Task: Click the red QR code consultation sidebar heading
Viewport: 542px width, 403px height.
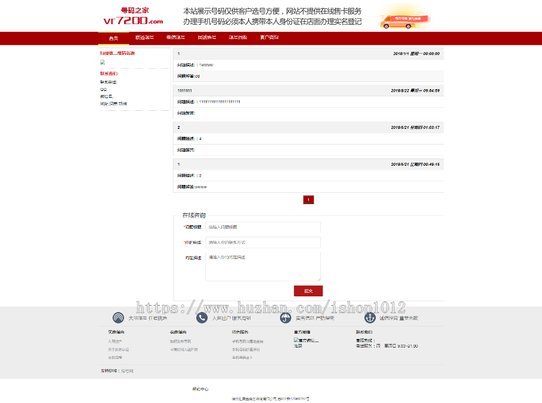Action: tap(117, 53)
